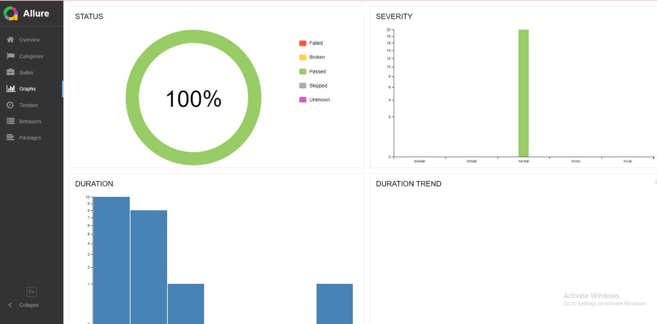The image size is (657, 324).
Task: Click the Suites briefcase icon
Action: 10,72
